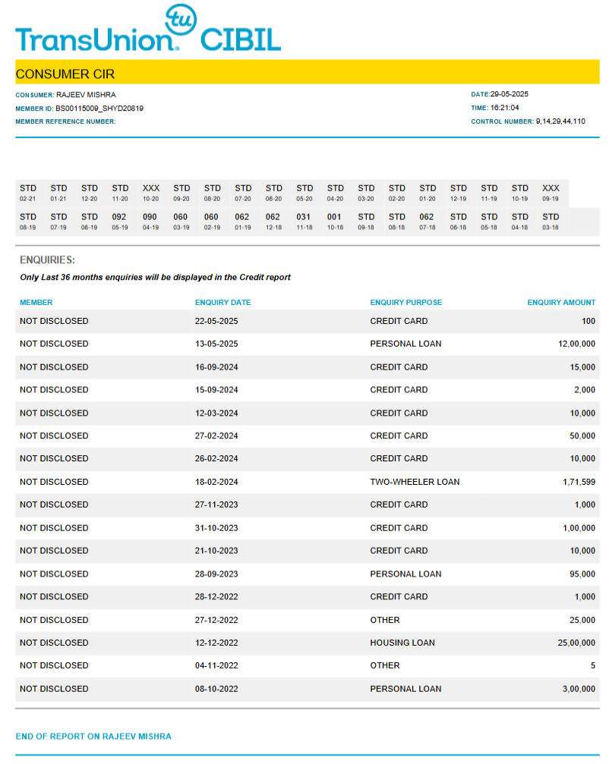Screen dimensions: 609x764
Task: Click the ENQUIRIES section heading
Action: (x=47, y=260)
